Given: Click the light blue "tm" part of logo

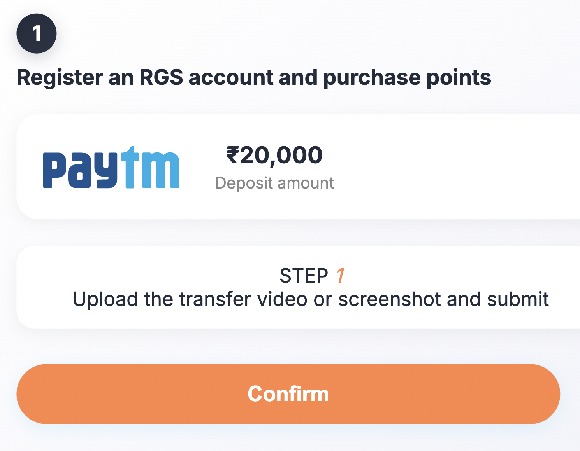Looking at the screenshot, I should click(149, 167).
